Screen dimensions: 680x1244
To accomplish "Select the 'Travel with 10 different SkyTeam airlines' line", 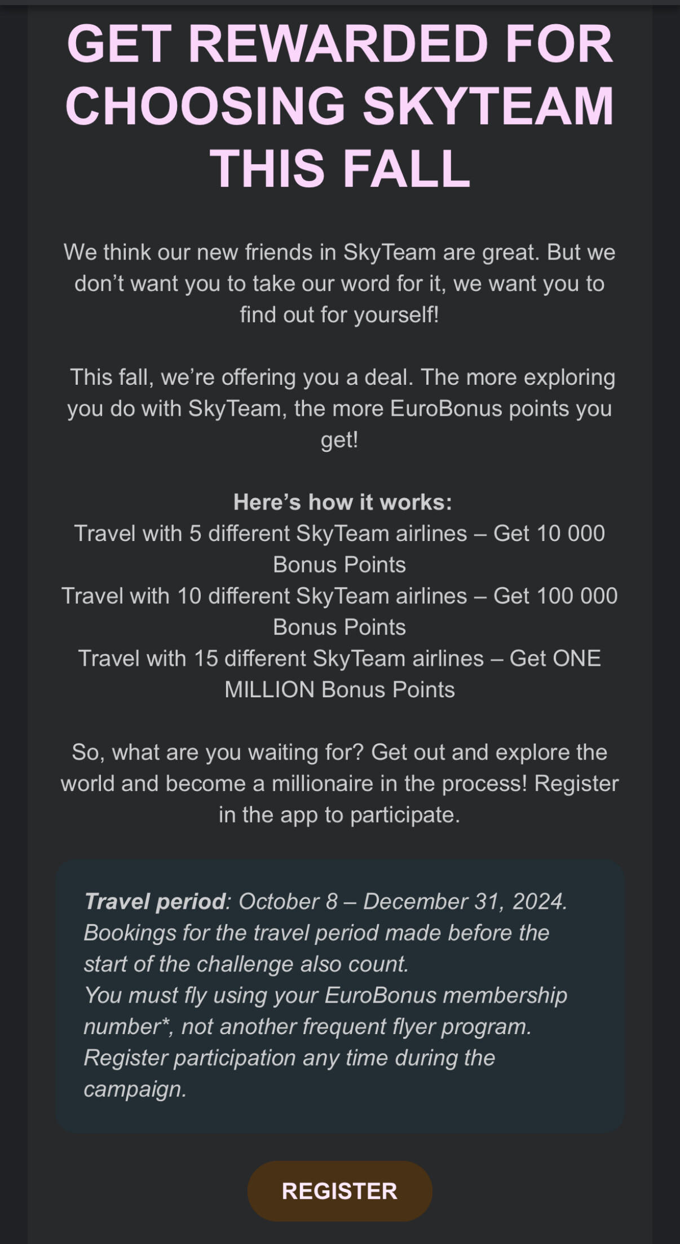I will [x=264, y=596].
